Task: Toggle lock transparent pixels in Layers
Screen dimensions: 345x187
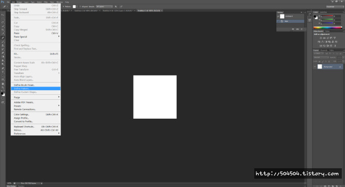Action: (320, 61)
